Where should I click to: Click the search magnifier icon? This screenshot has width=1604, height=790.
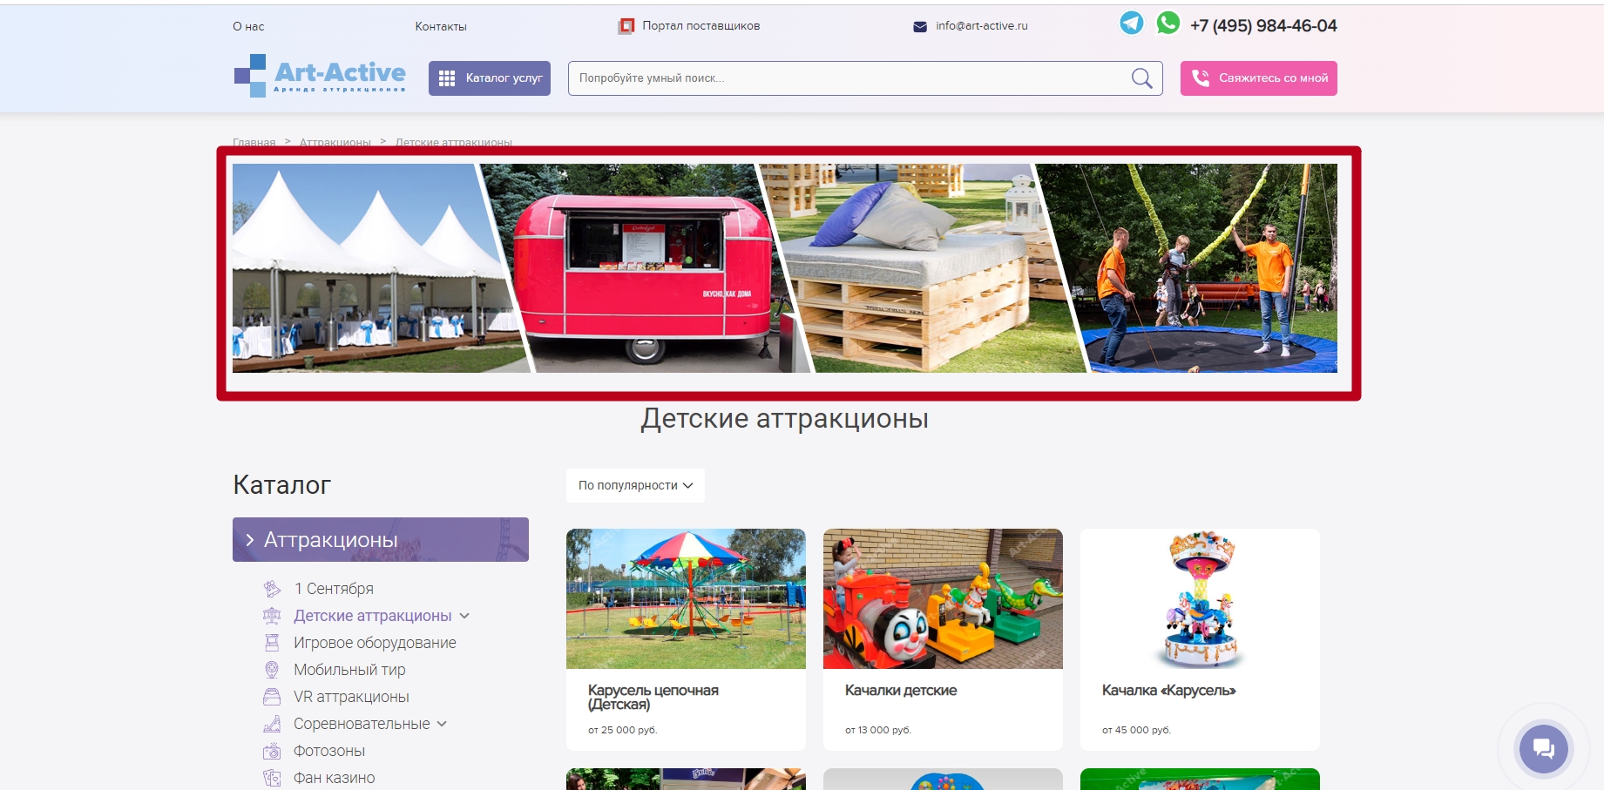point(1141,78)
